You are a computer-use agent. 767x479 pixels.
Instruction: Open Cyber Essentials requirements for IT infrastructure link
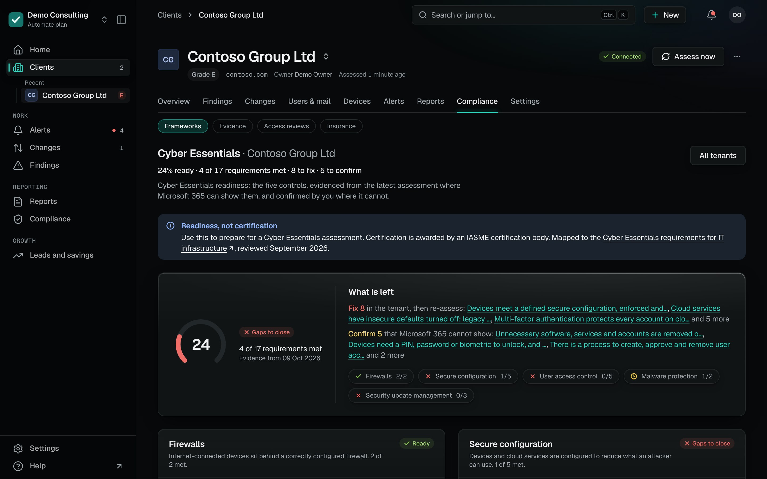pos(663,238)
